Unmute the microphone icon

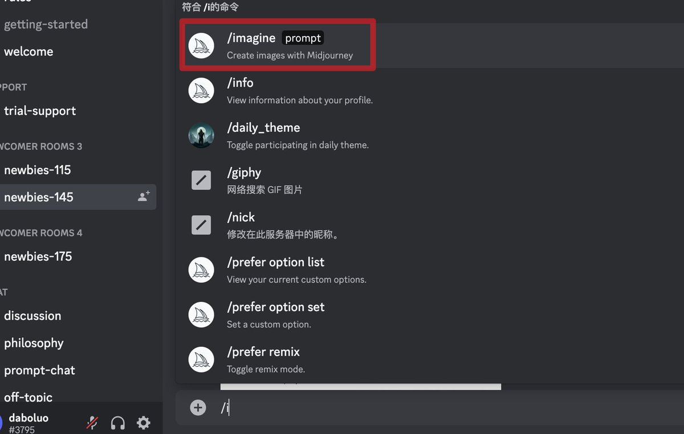pos(92,423)
